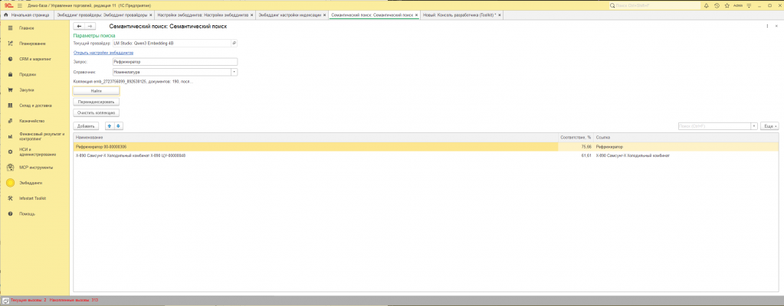Click Текущие вызовы: 2 status text
784x306 pixels.
click(x=28, y=301)
